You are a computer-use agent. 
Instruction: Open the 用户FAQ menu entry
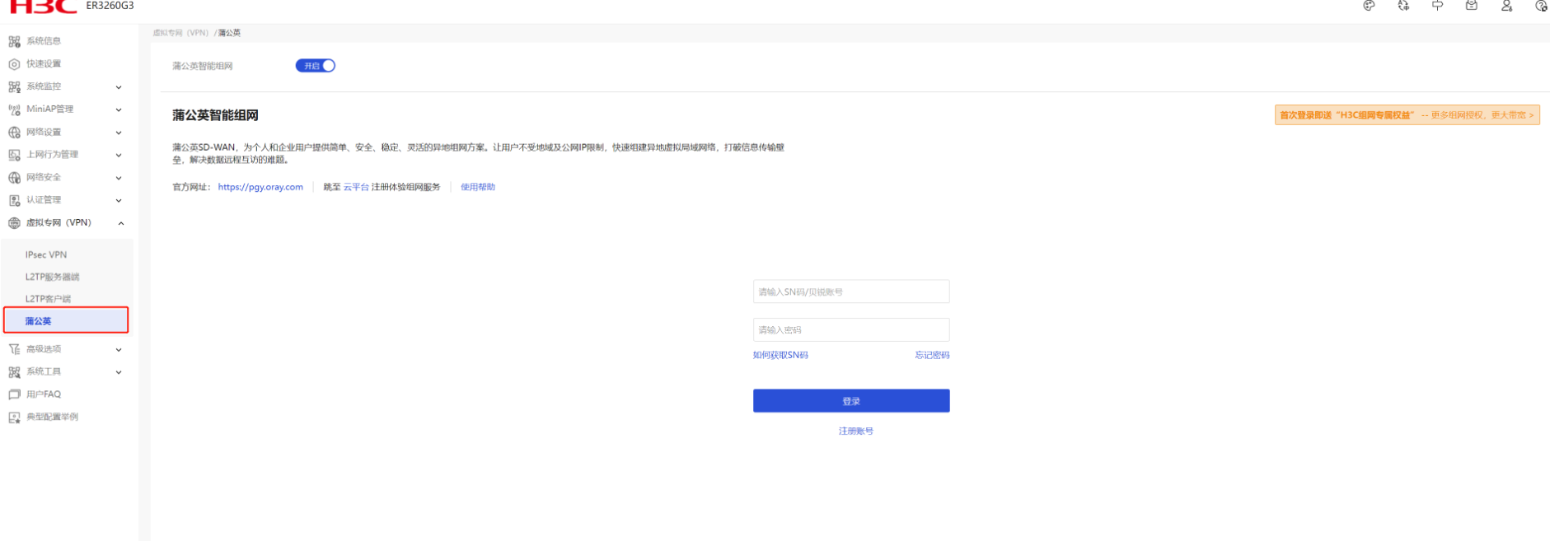44,394
